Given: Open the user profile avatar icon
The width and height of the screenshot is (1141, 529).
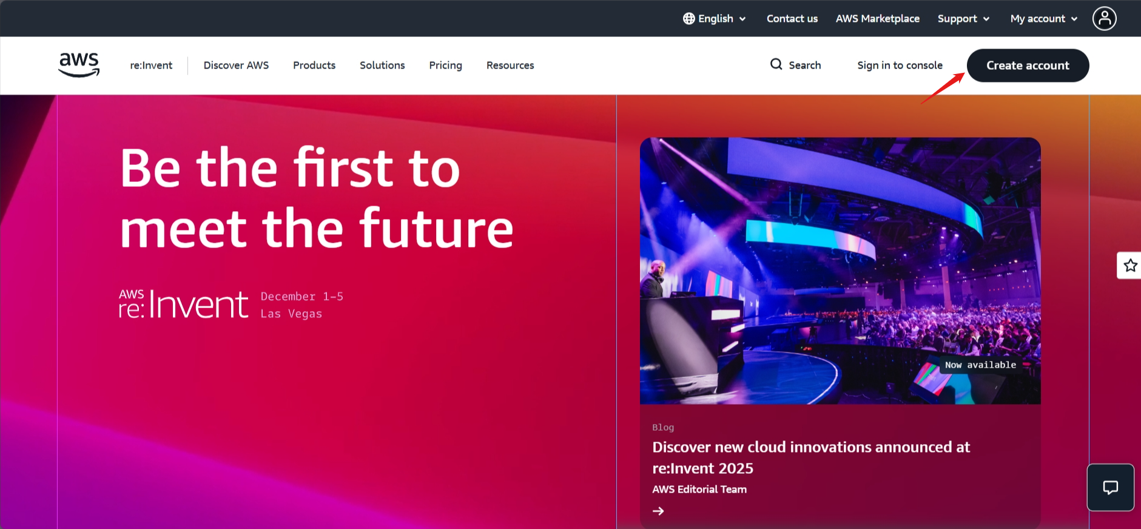Looking at the screenshot, I should [1104, 18].
